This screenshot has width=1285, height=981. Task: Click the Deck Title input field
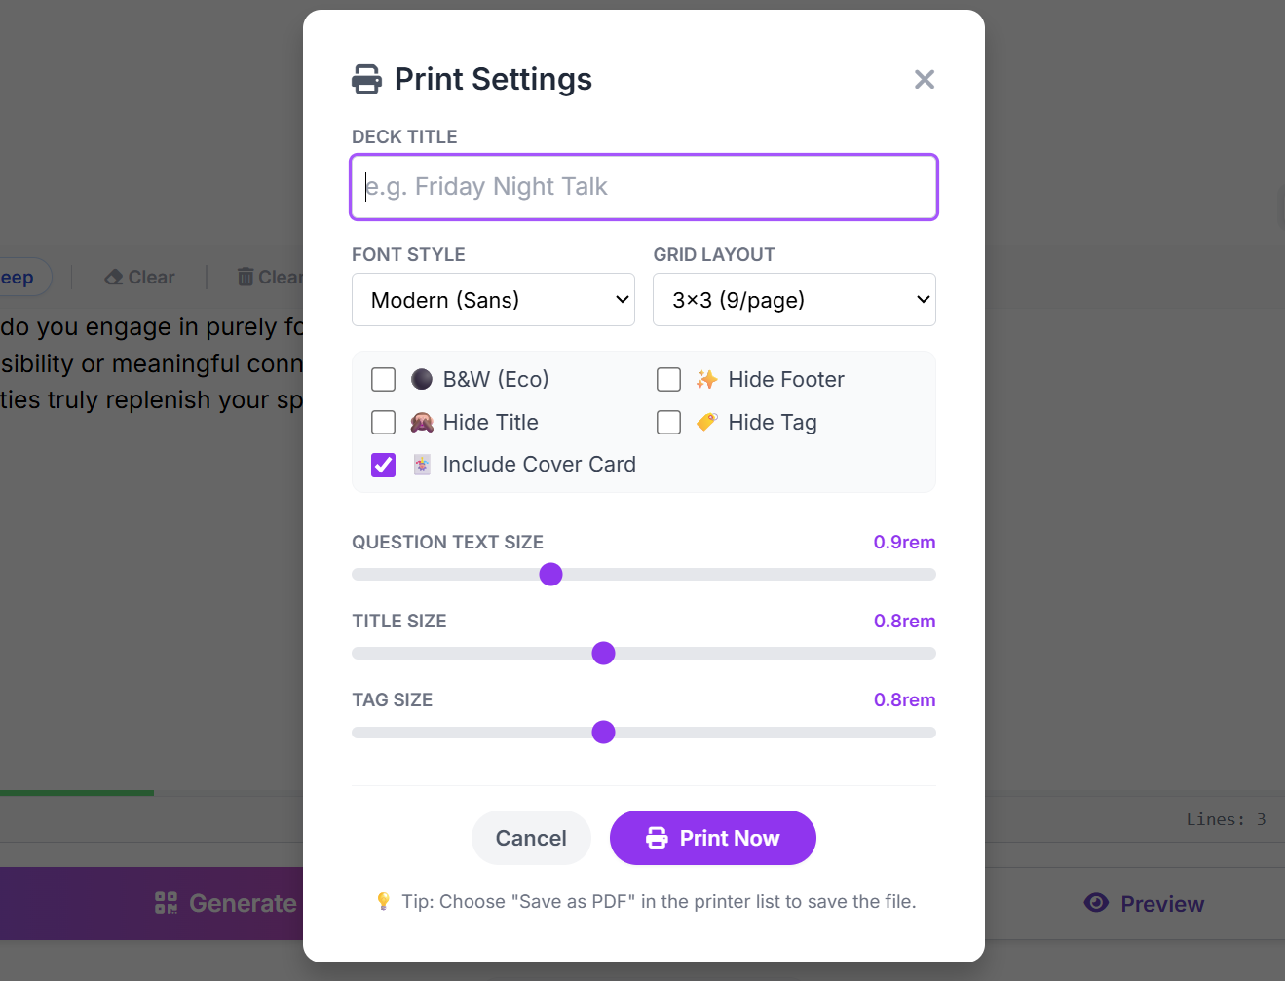(x=643, y=186)
